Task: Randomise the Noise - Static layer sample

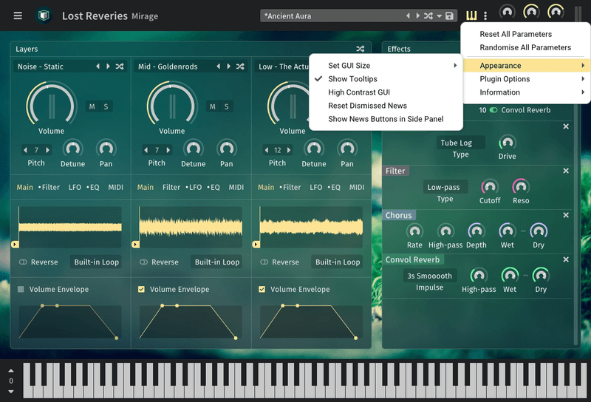Action: 120,67
